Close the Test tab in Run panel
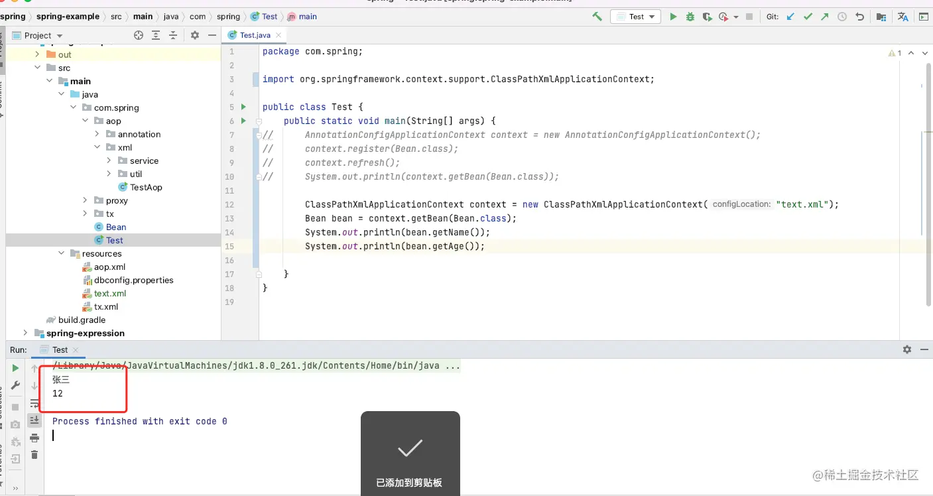Viewport: 933px width, 496px height. [76, 349]
